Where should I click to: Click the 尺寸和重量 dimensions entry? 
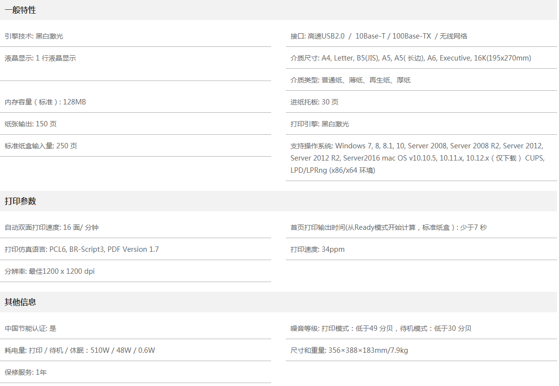tap(349, 350)
